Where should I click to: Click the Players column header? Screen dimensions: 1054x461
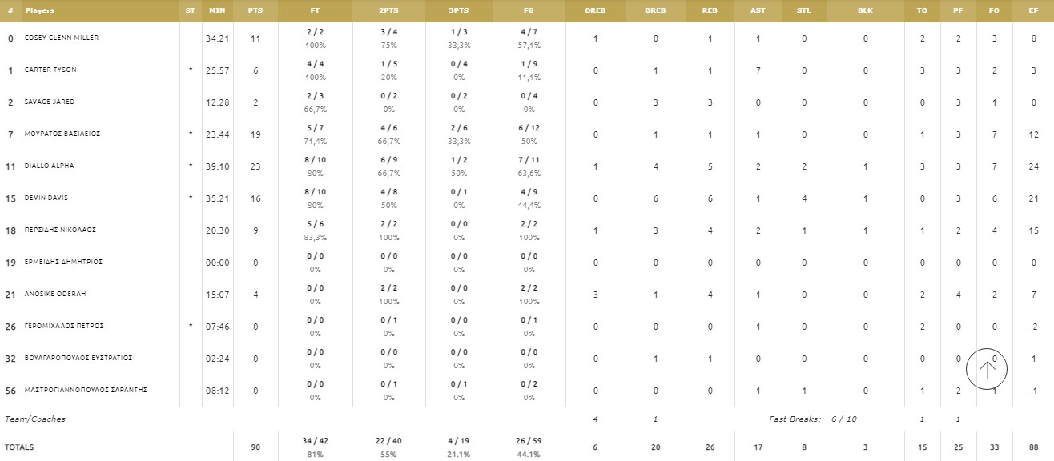pos(40,10)
